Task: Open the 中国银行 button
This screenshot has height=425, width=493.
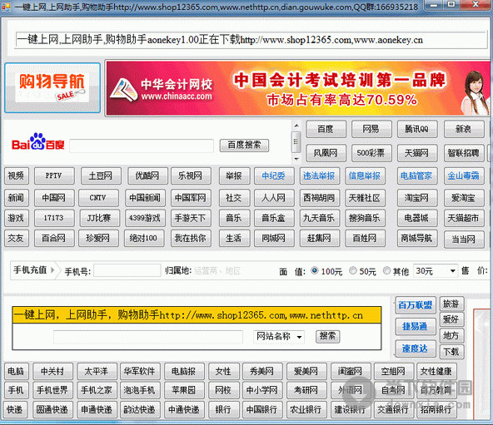Action: click(x=262, y=409)
